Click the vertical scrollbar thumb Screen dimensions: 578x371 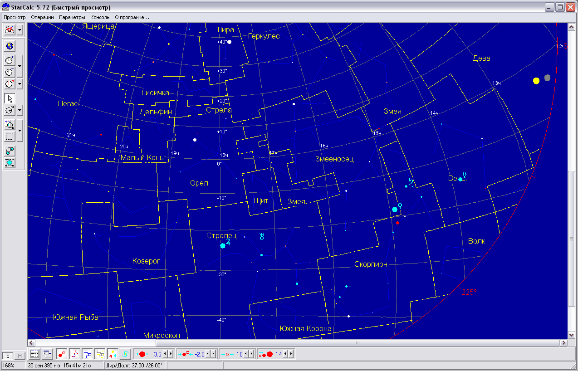[x=572, y=238]
